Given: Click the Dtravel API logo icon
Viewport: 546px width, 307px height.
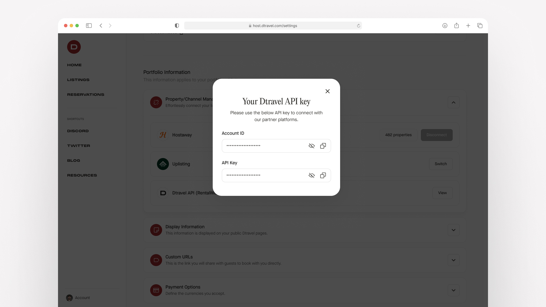Looking at the screenshot, I should (163, 193).
